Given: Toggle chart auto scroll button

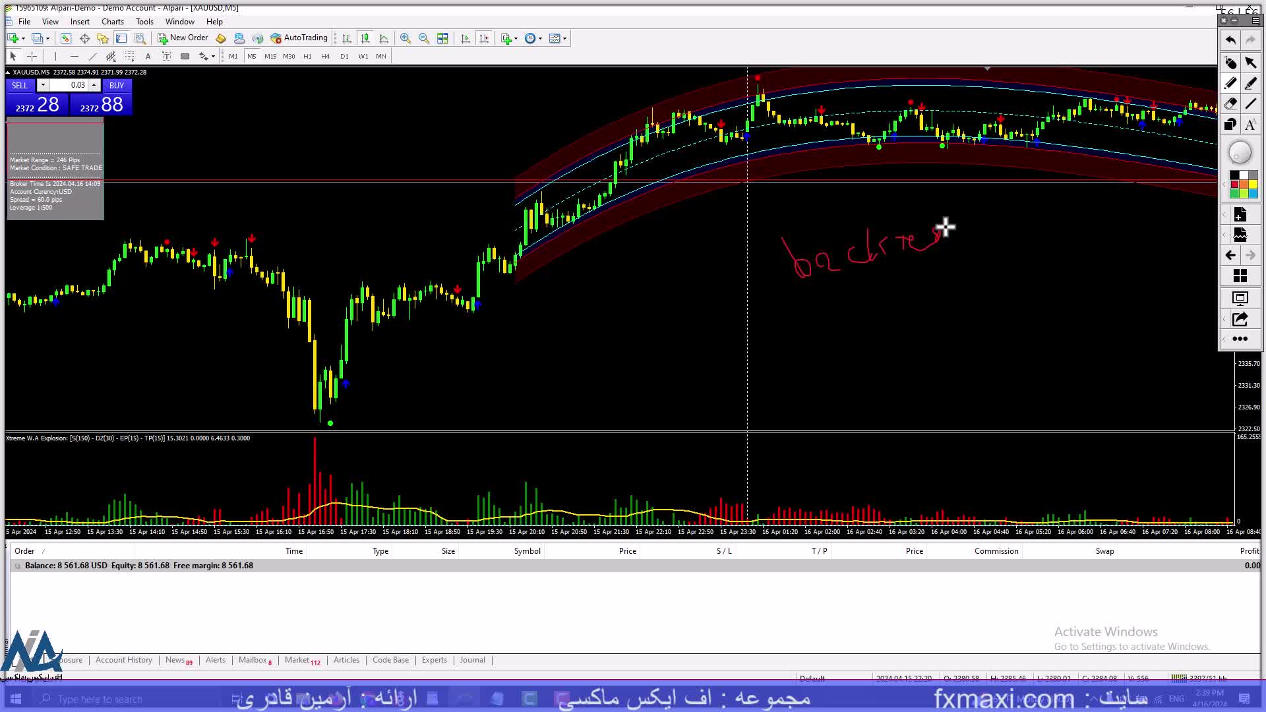Looking at the screenshot, I should [466, 38].
